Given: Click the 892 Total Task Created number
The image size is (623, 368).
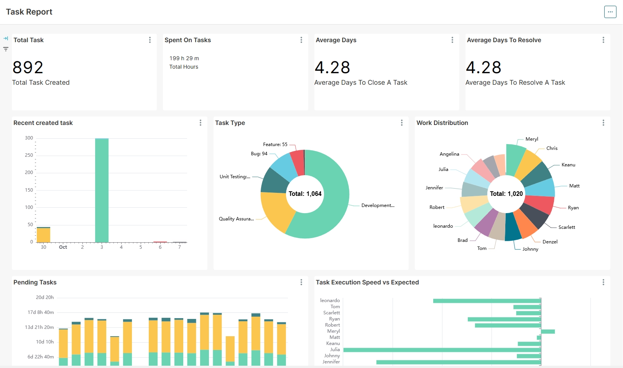Looking at the screenshot, I should 28,68.
